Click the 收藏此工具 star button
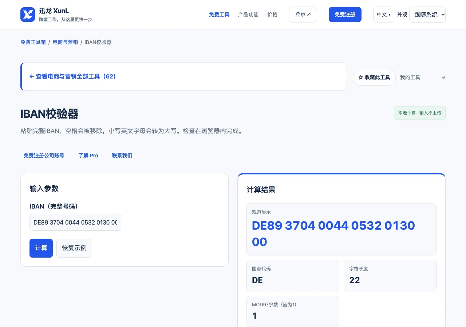This screenshot has height=327, width=466. pyautogui.click(x=374, y=77)
